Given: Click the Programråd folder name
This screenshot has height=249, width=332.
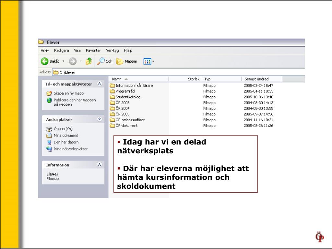Looking at the screenshot, I should coord(125,91).
